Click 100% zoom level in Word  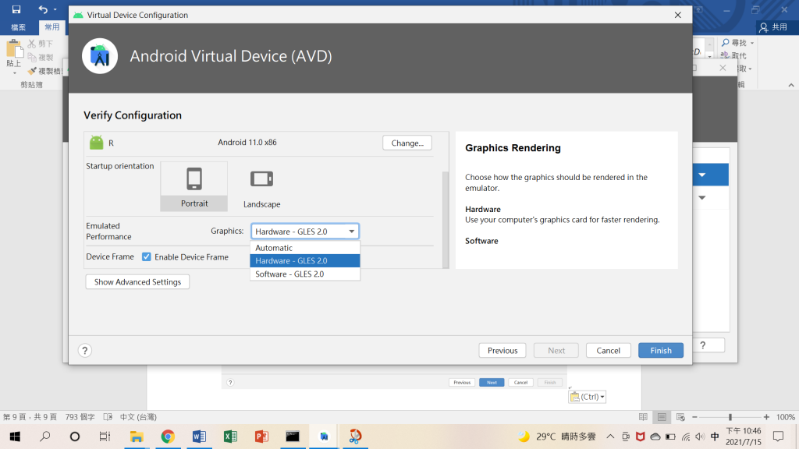[785, 417]
